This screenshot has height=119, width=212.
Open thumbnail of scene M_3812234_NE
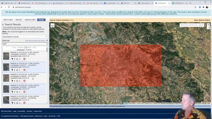pyautogui.click(x=6, y=56)
